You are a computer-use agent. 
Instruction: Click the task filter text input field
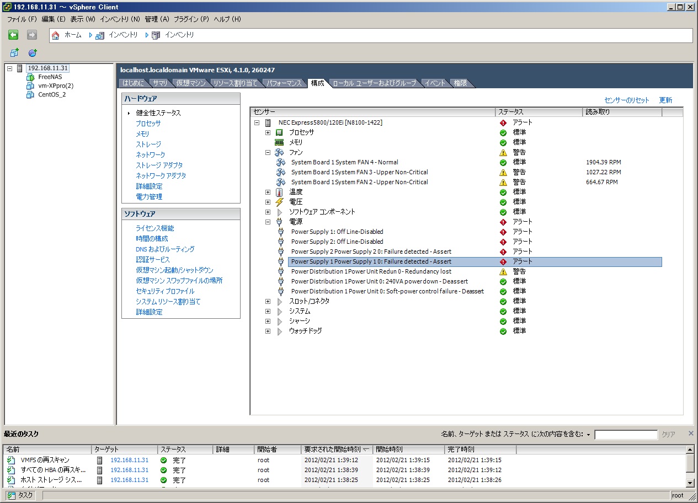(626, 435)
